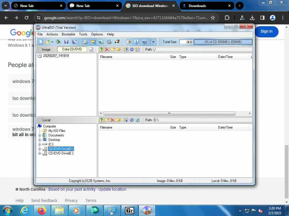Click the Convert image disc icon
The image size is (289, 216).
[x=101, y=42]
